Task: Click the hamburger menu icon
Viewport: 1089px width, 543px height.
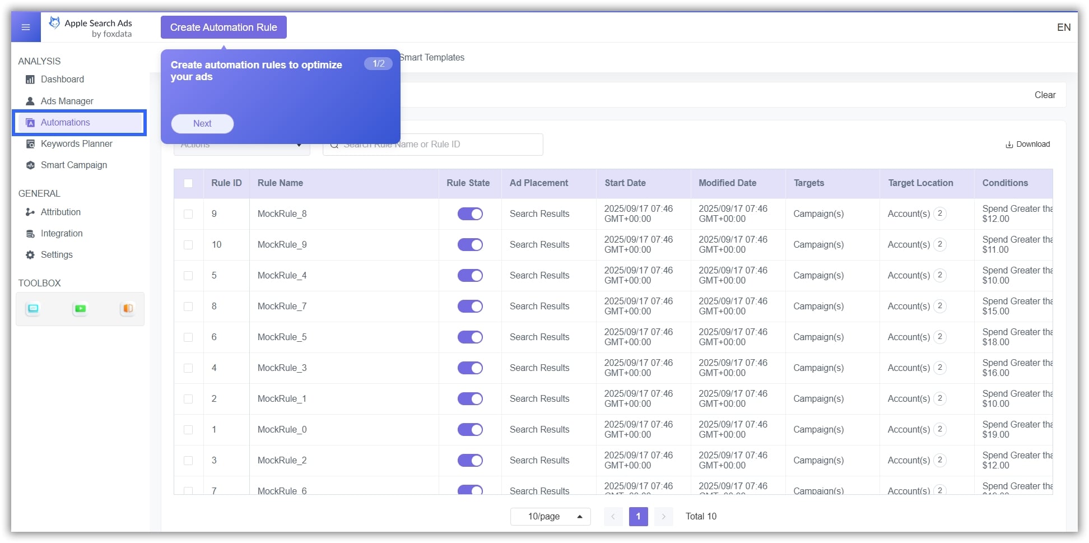Action: click(x=26, y=27)
